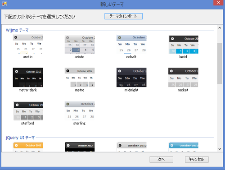
Task: Select the gray jQuery UI theme thumbnail
Action: click(x=131, y=147)
